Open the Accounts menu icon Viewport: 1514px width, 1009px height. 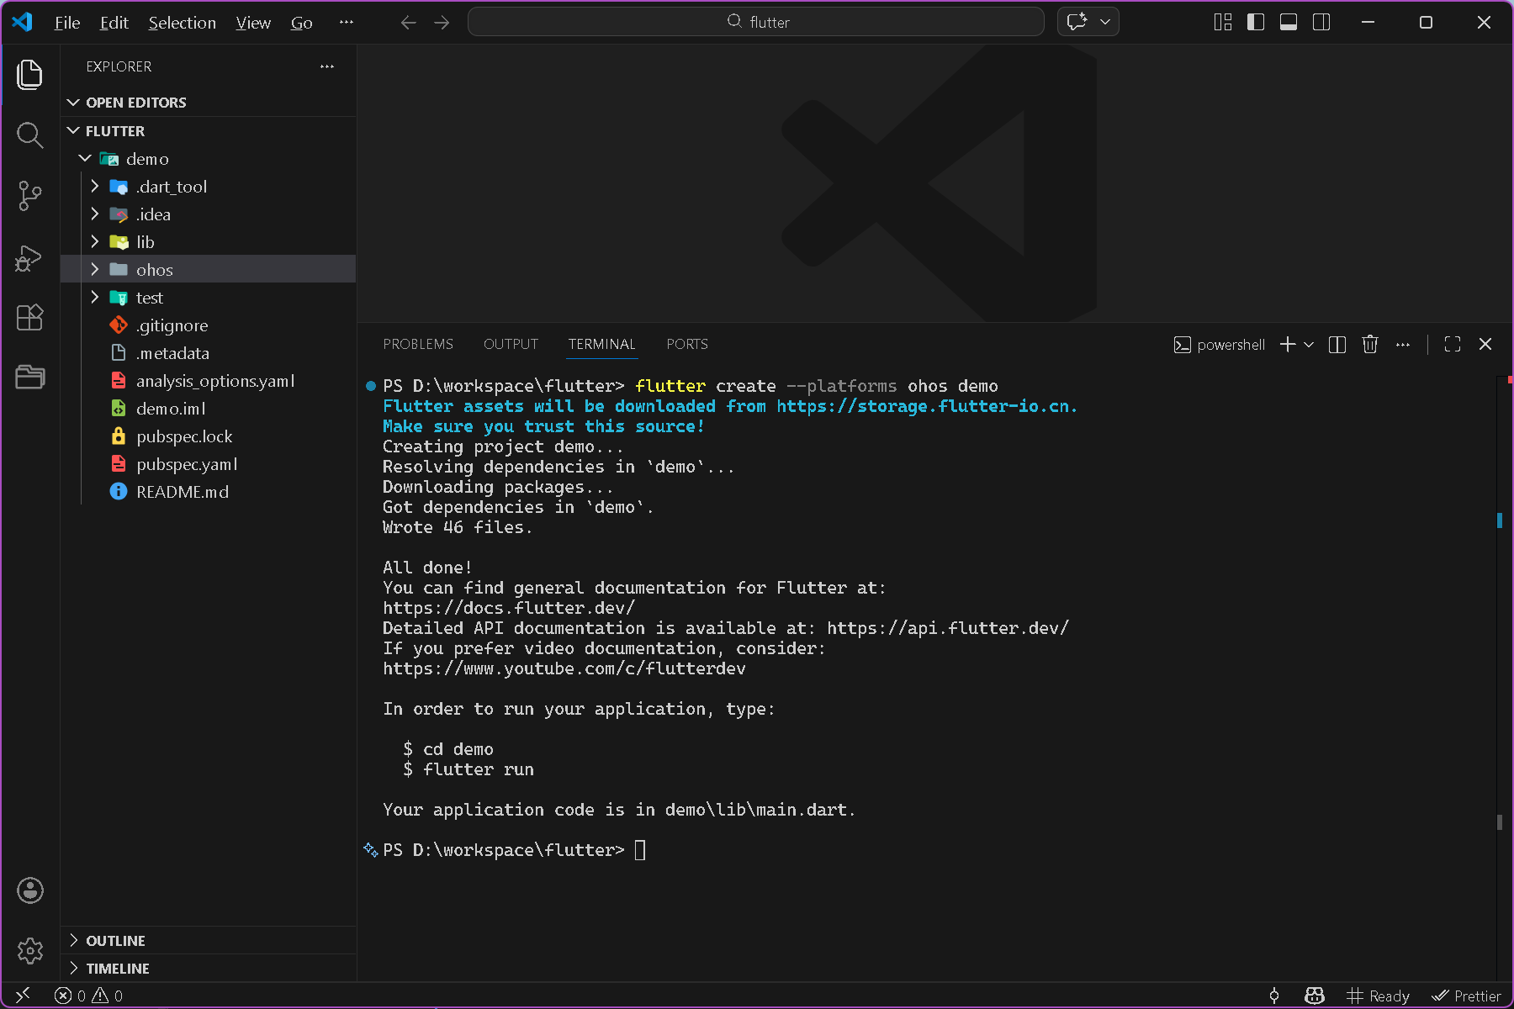(x=30, y=890)
